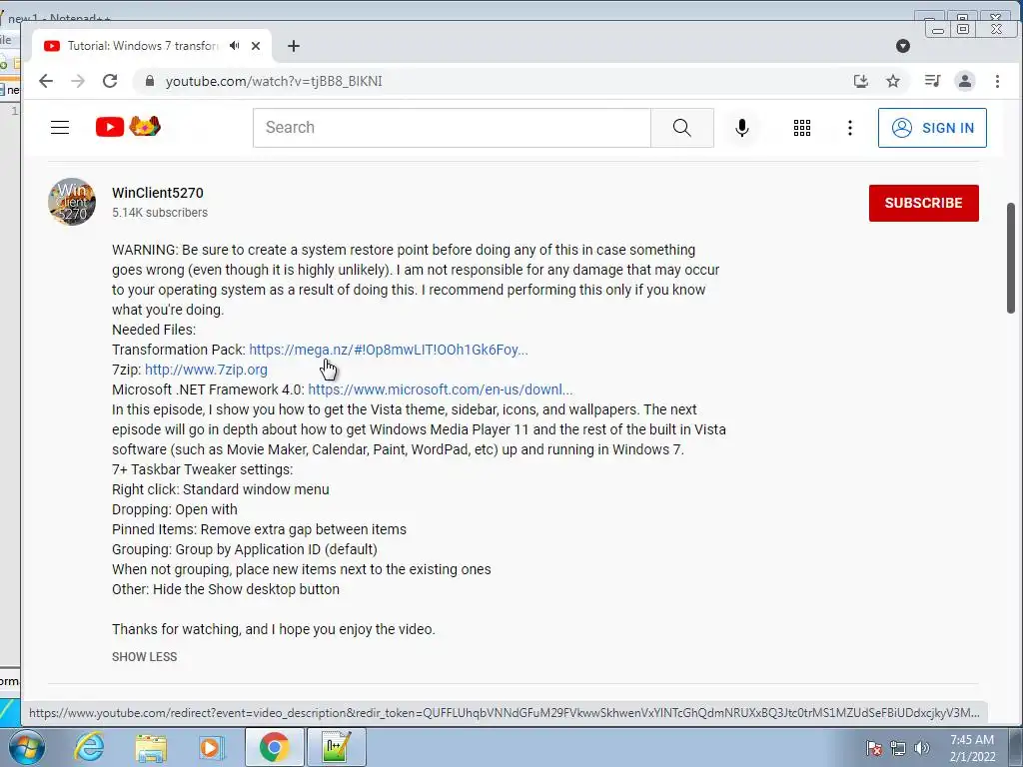This screenshot has height=767, width=1023.
Task: Click the volume speaker tray icon
Action: [922, 748]
